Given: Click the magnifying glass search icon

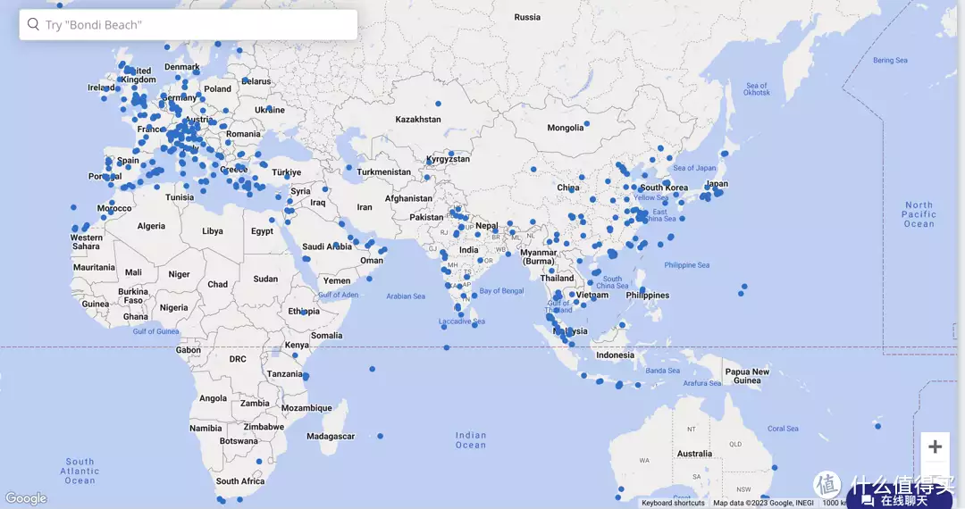Looking at the screenshot, I should click(x=33, y=25).
